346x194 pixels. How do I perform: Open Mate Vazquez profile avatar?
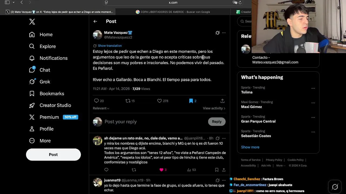click(98, 35)
